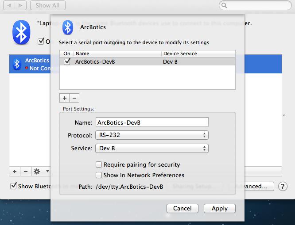The height and width of the screenshot is (225, 295).
Task: Enable Show in Network Preferences
Action: (x=99, y=175)
